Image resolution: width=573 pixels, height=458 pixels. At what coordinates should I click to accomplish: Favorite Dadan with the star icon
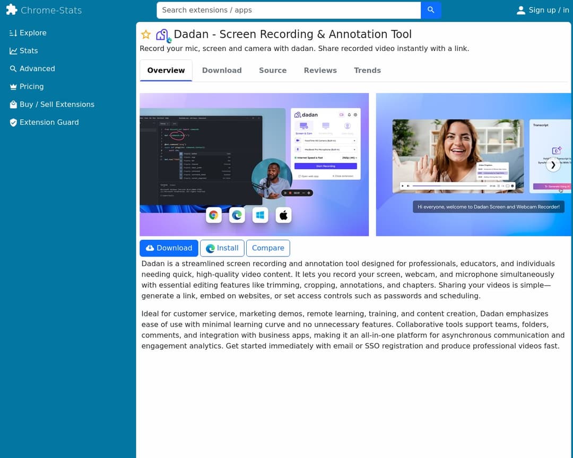click(146, 34)
